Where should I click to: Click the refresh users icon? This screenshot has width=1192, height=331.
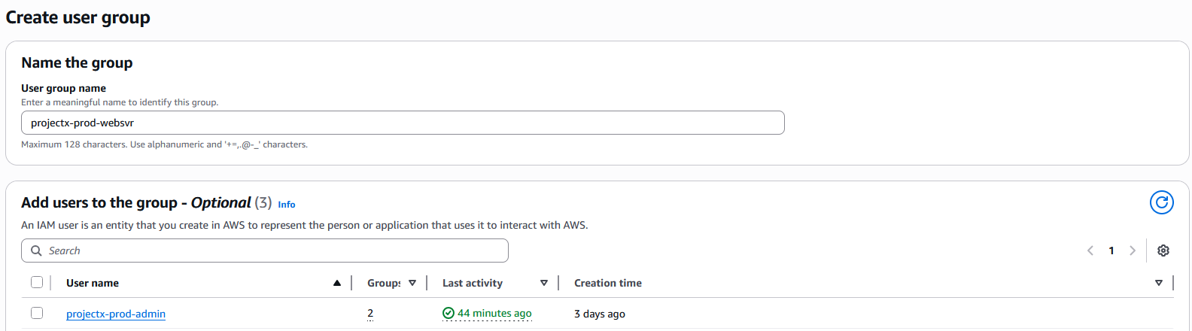point(1161,202)
